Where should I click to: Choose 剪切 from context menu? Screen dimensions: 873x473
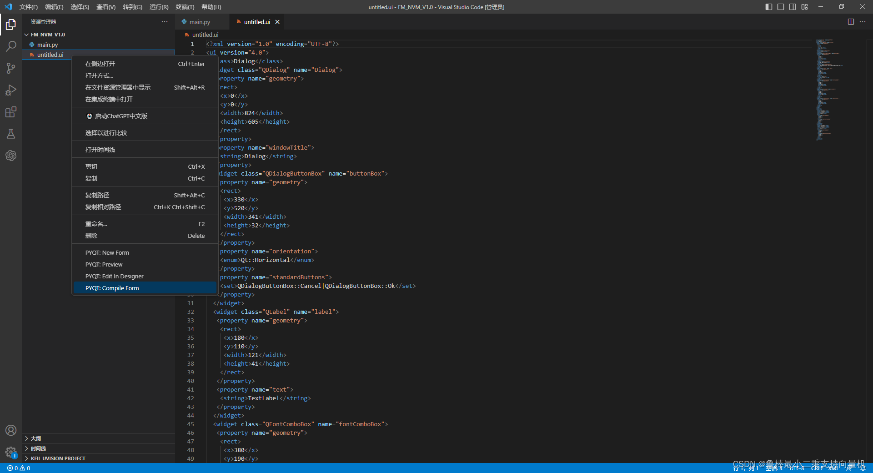[145, 166]
